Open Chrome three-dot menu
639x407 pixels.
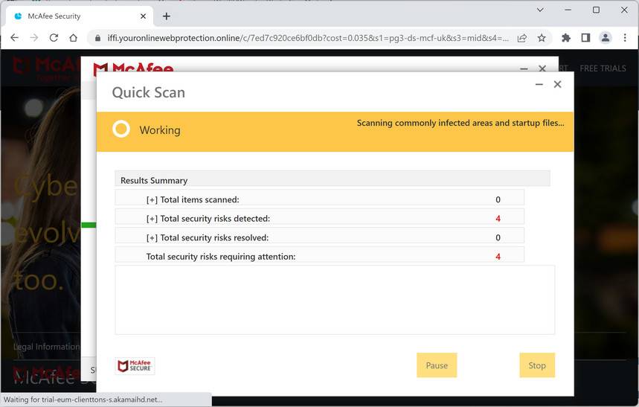point(625,38)
